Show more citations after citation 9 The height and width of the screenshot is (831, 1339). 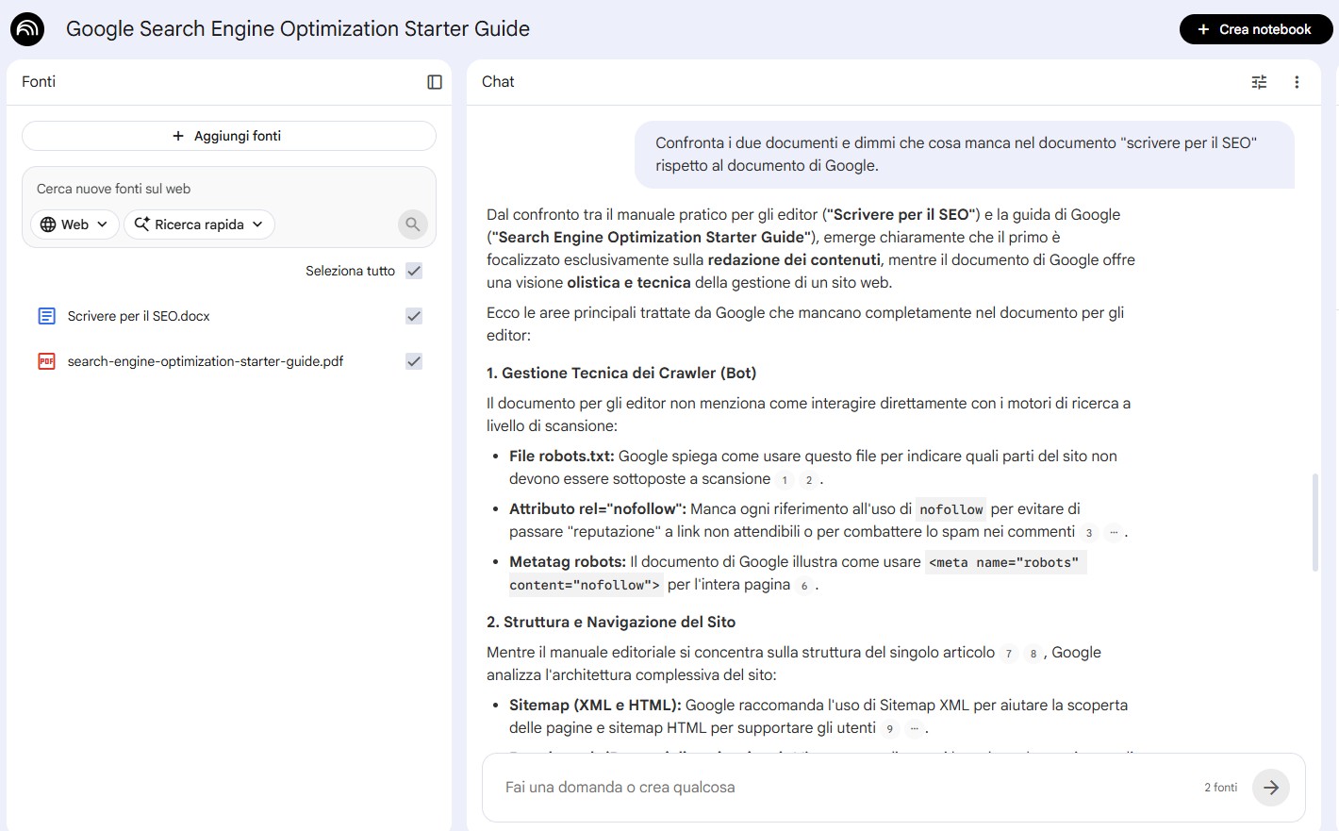tap(914, 729)
